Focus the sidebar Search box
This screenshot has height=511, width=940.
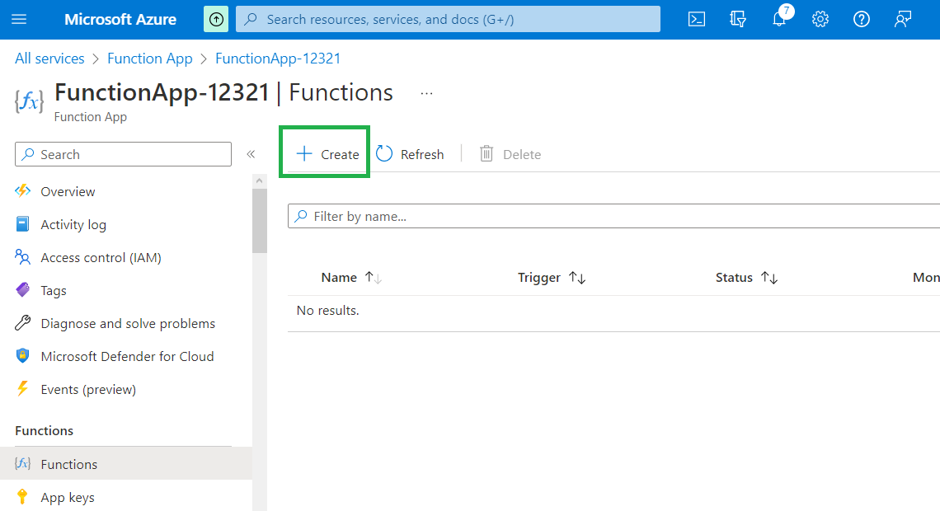tap(123, 154)
